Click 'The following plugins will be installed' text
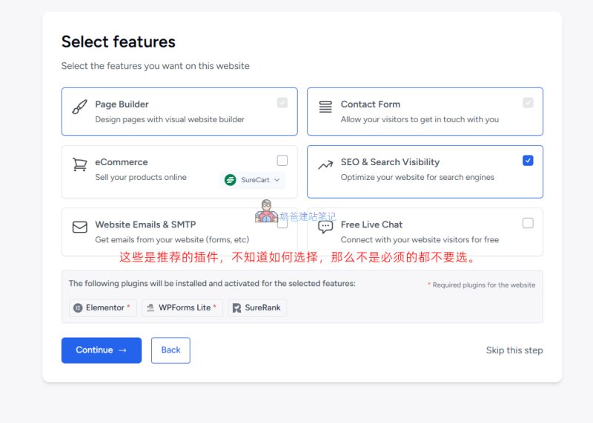Screen dimensions: 593x423 pos(212,284)
